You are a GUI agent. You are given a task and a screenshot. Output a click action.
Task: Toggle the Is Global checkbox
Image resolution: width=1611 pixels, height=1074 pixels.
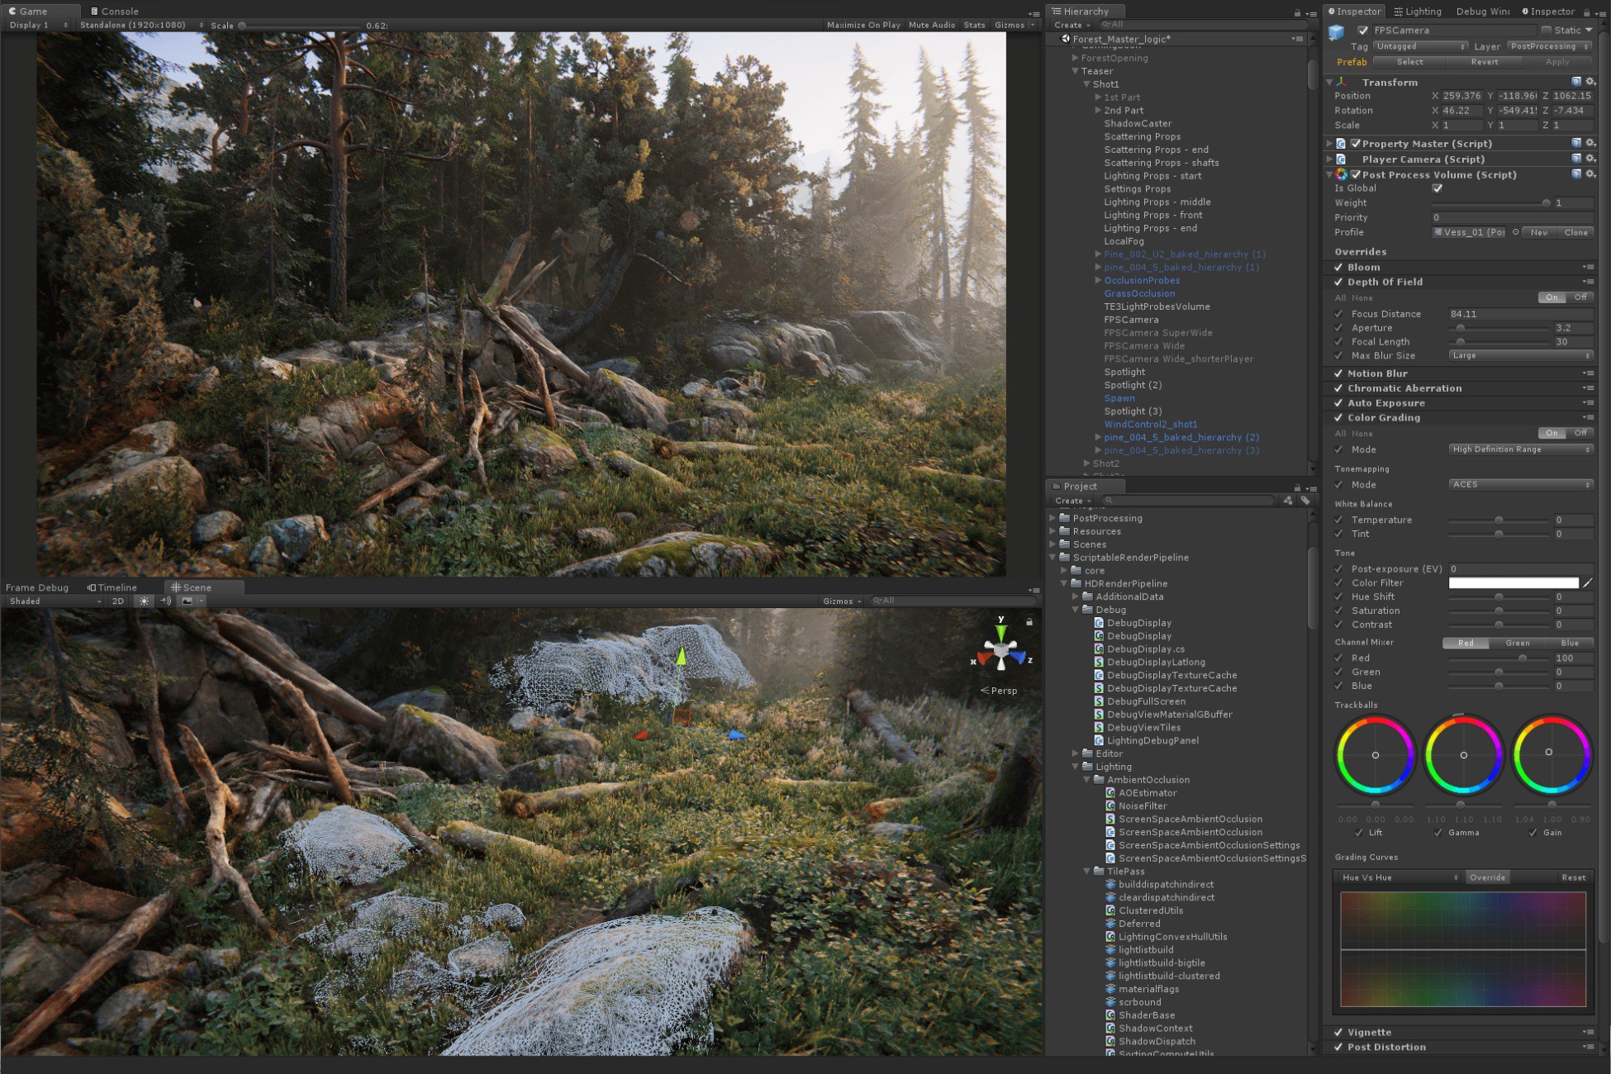1438,188
